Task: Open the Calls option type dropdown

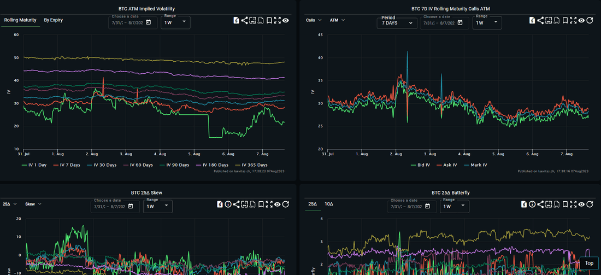Action: tap(314, 20)
